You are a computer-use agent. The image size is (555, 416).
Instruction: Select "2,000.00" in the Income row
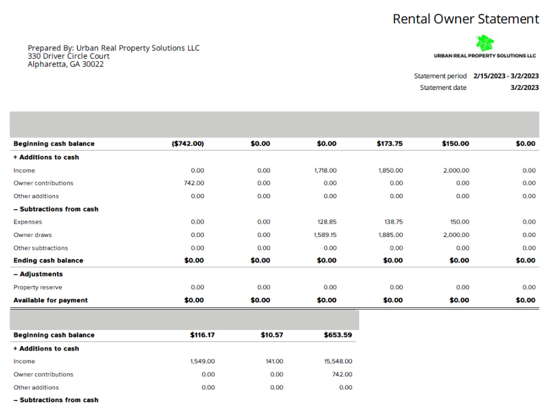click(x=456, y=170)
